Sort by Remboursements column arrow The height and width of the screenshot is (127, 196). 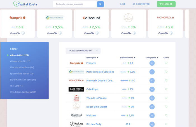[x=135, y=58]
